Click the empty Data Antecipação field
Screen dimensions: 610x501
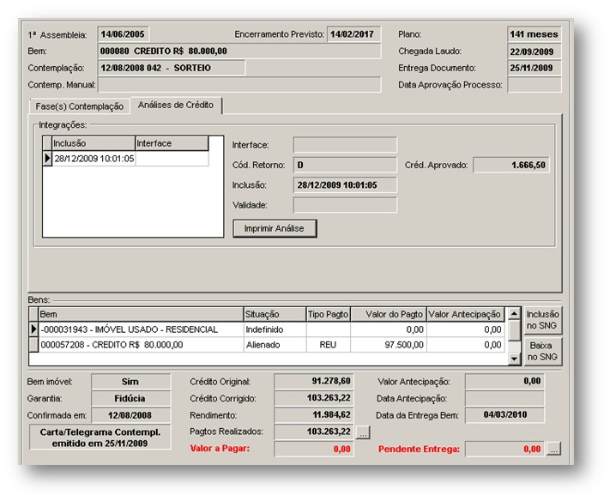(x=504, y=398)
